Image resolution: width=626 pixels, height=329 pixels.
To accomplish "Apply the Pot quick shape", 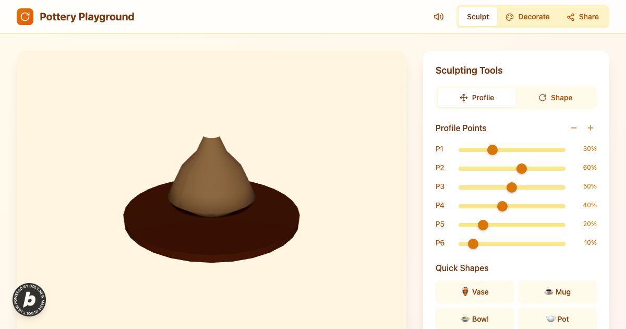I will click(557, 319).
